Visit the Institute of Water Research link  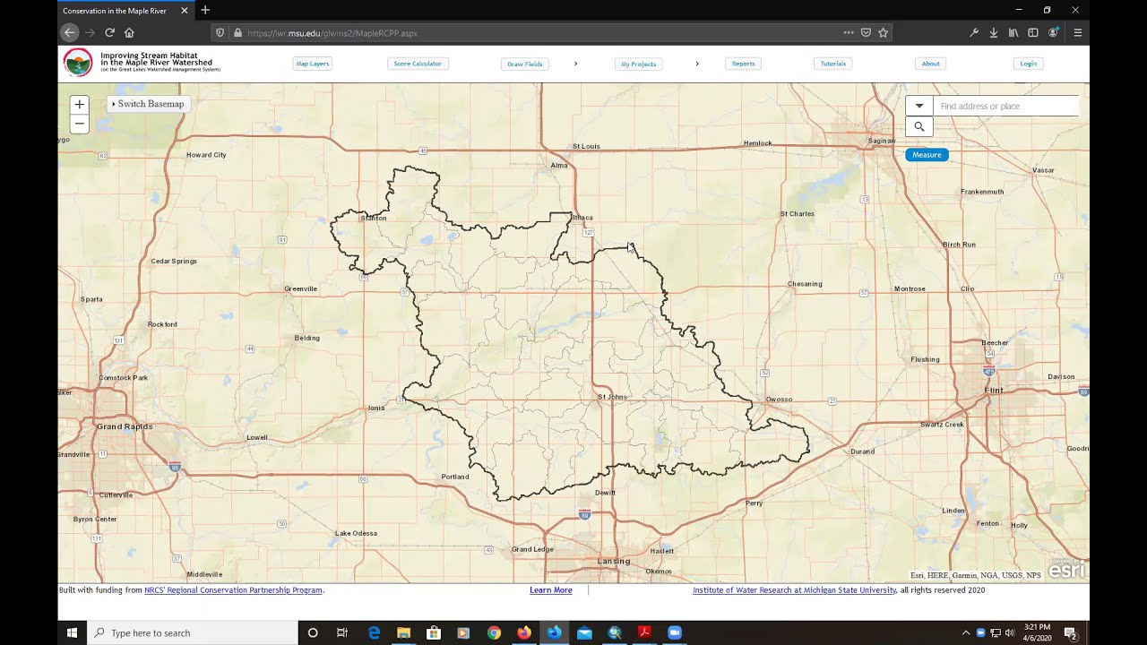click(794, 590)
